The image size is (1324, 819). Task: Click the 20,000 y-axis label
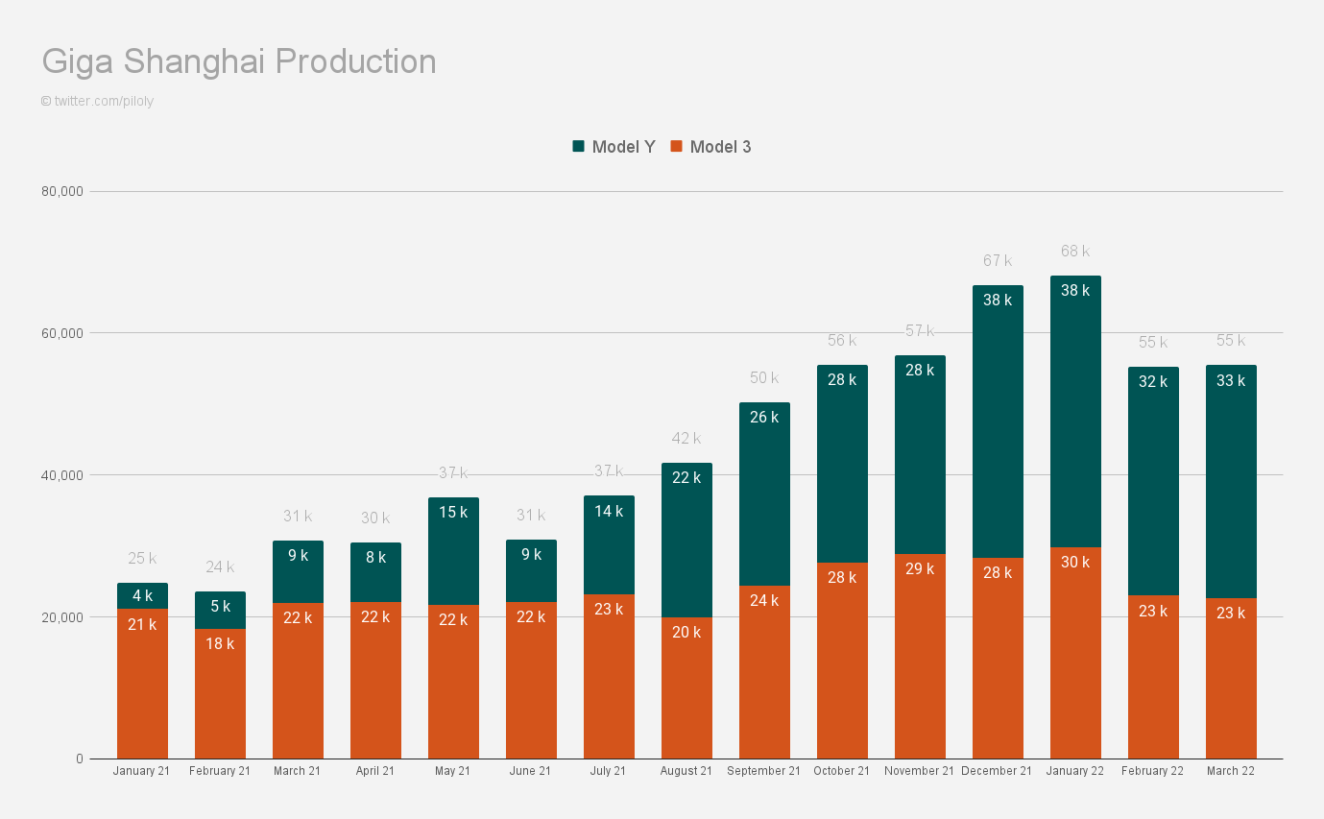[62, 617]
